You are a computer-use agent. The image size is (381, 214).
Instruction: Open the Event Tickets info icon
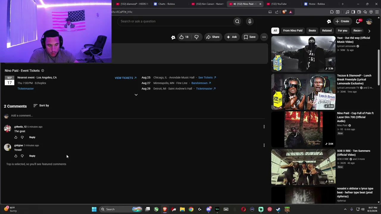pos(43,71)
